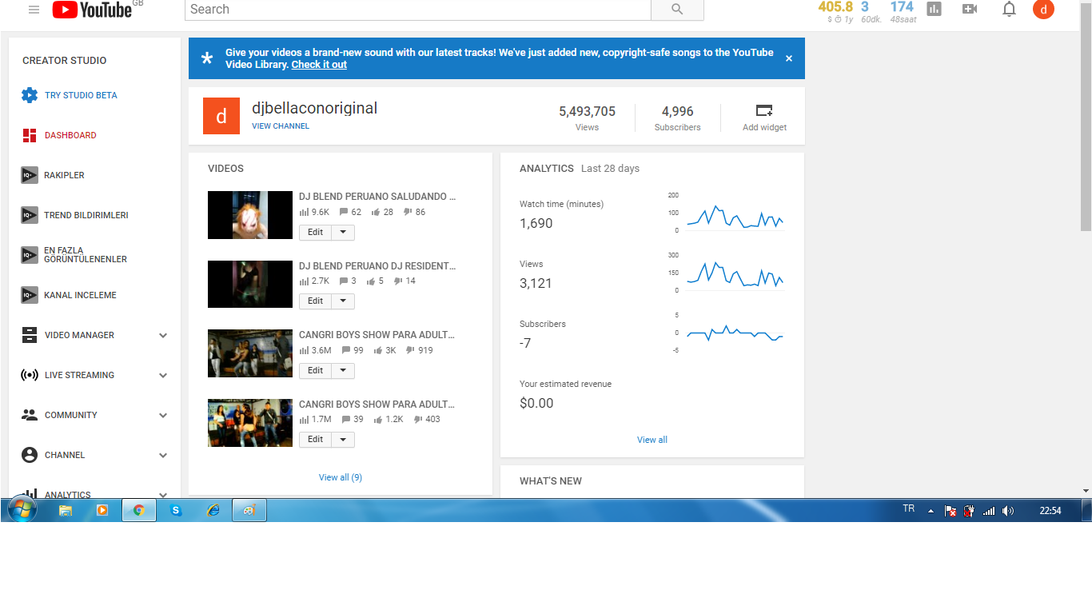Open the 3.6M-view Cangri Boys thumbnail
Screen dimensions: 1092x614
[250, 353]
